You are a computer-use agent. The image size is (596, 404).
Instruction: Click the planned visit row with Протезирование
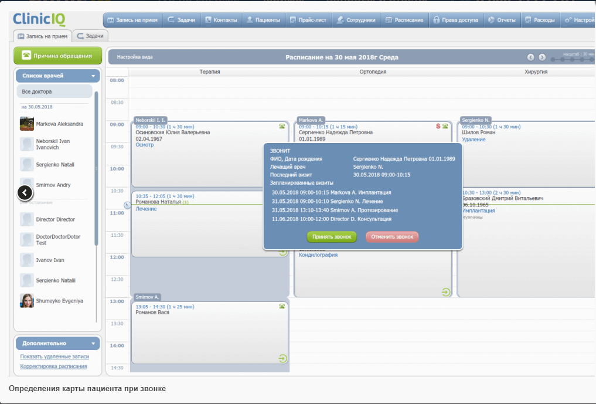click(x=335, y=210)
